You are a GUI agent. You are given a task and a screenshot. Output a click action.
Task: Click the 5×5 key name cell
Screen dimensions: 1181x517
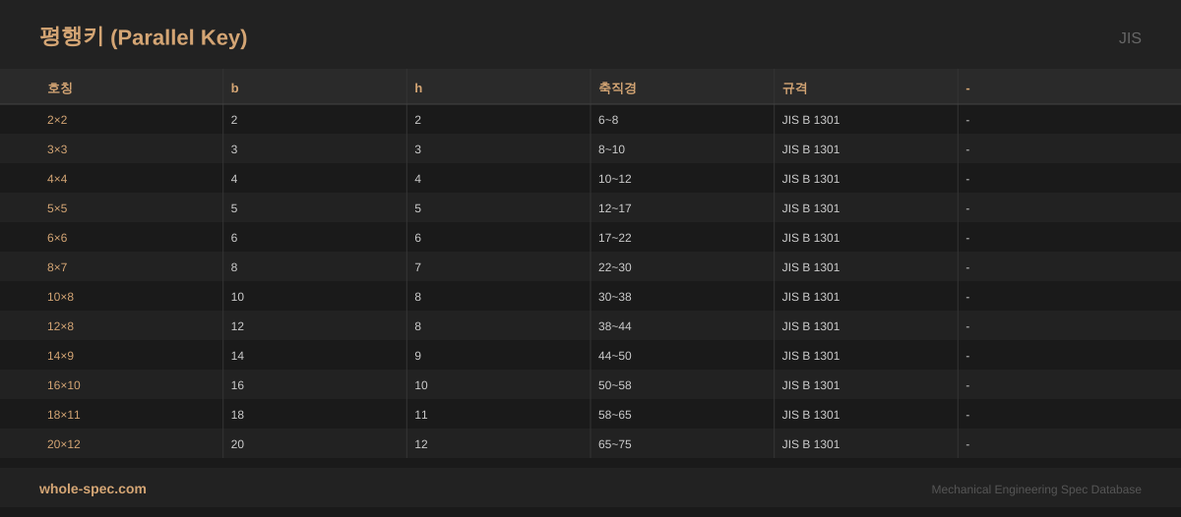point(57,208)
